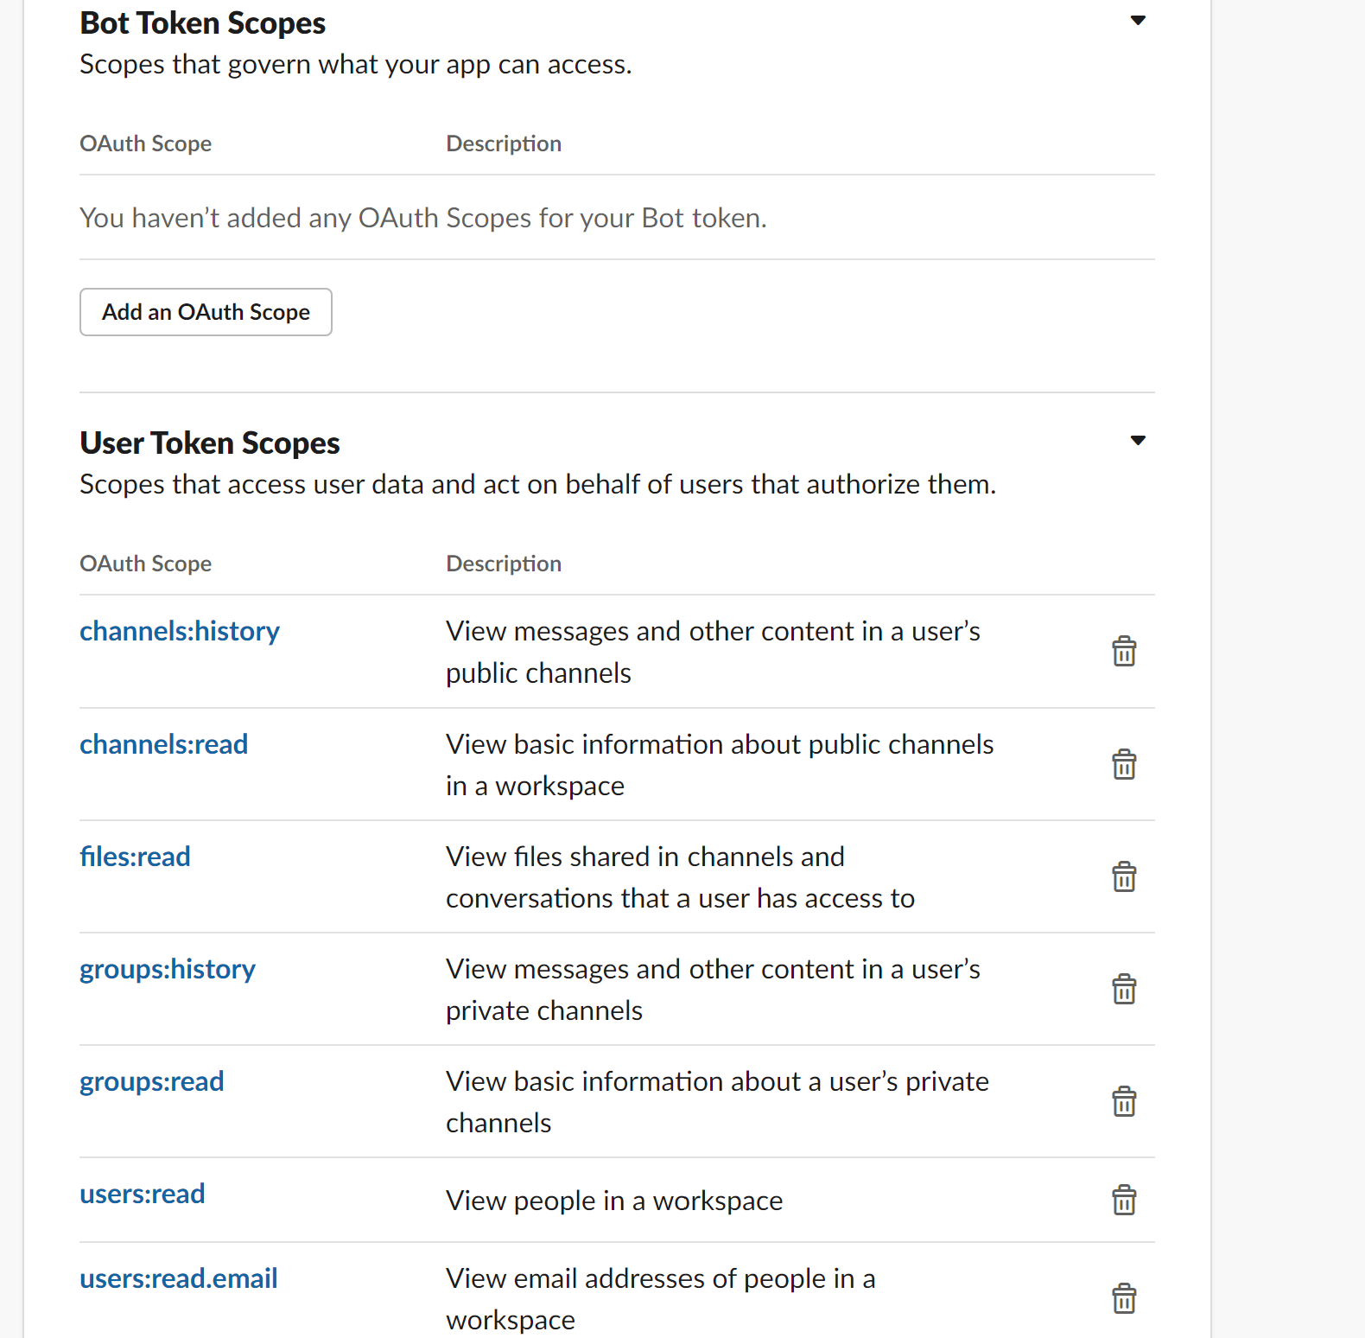Viewport: 1365px width, 1338px height.
Task: Remove groups:read scope using trash icon
Action: click(x=1124, y=1101)
